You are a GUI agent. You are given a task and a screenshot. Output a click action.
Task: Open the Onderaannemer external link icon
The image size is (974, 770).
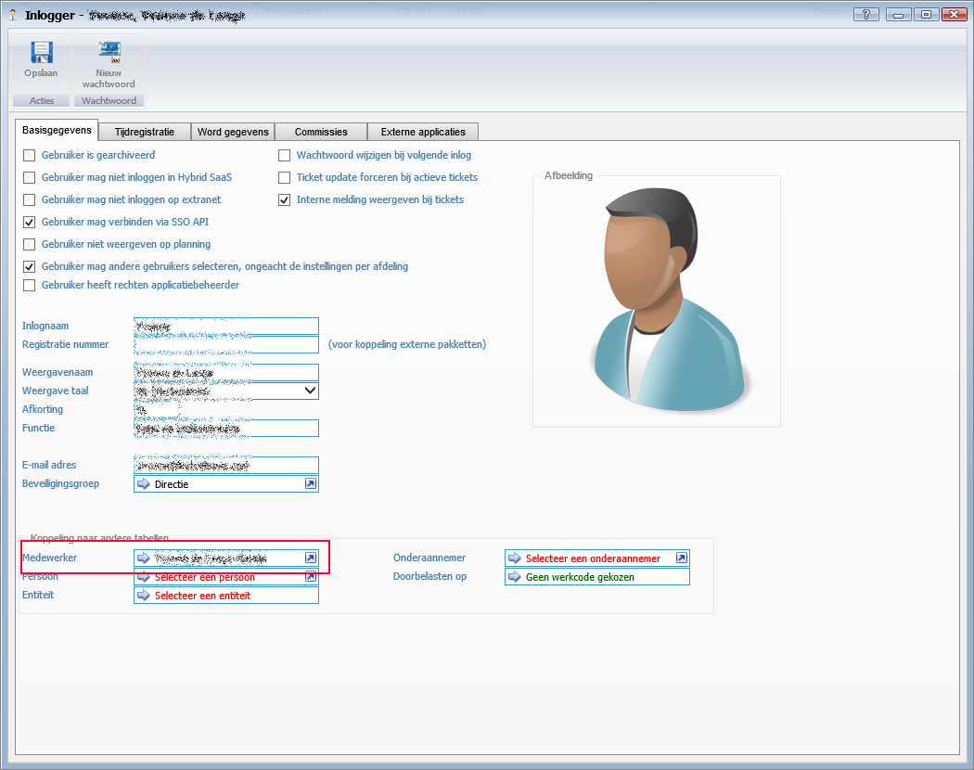682,558
